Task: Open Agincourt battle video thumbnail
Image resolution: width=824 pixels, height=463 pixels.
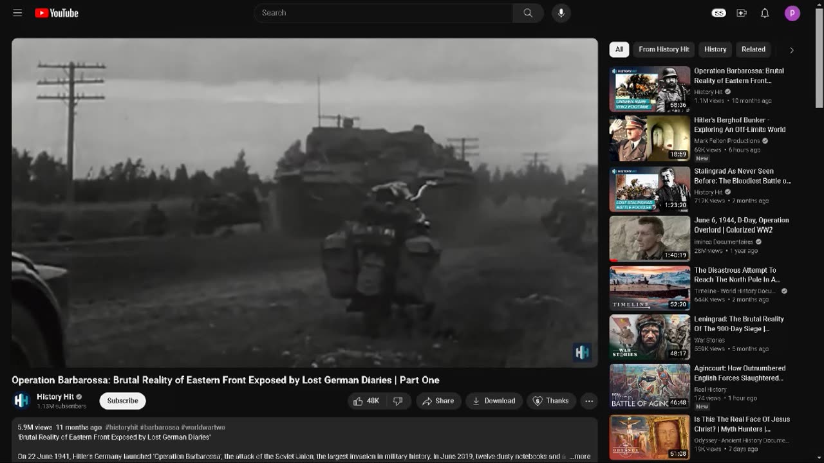Action: (x=650, y=386)
